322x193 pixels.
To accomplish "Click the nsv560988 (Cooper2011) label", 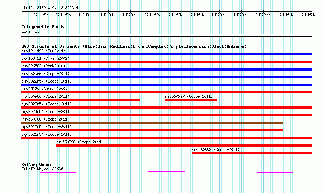I will (x=46, y=119).
